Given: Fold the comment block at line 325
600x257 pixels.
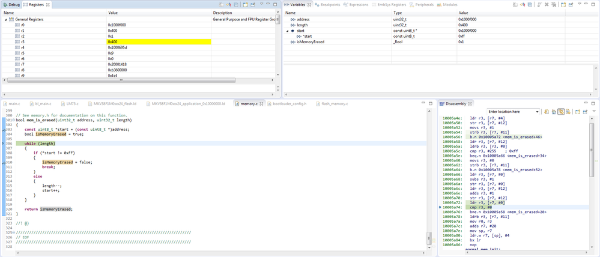Looking at the screenshot, I should click(13, 232).
